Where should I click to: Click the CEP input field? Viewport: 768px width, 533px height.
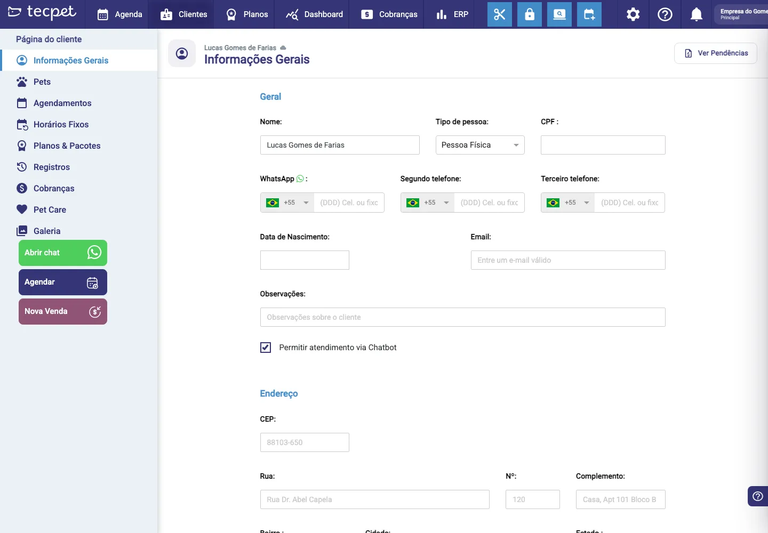pos(305,442)
